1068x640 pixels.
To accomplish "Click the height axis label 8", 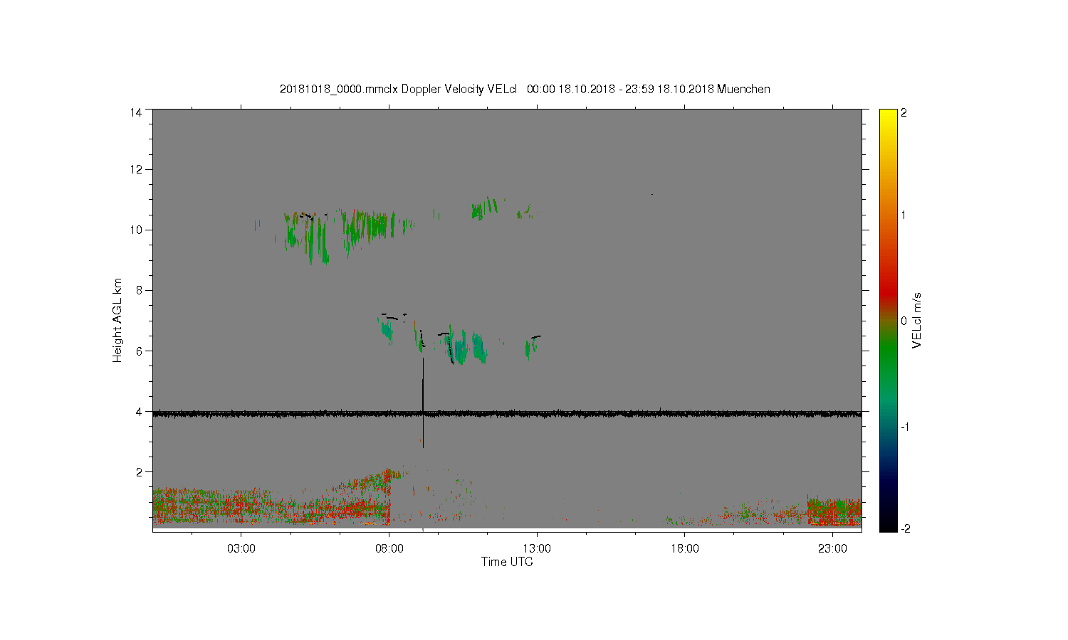I will click(x=140, y=290).
